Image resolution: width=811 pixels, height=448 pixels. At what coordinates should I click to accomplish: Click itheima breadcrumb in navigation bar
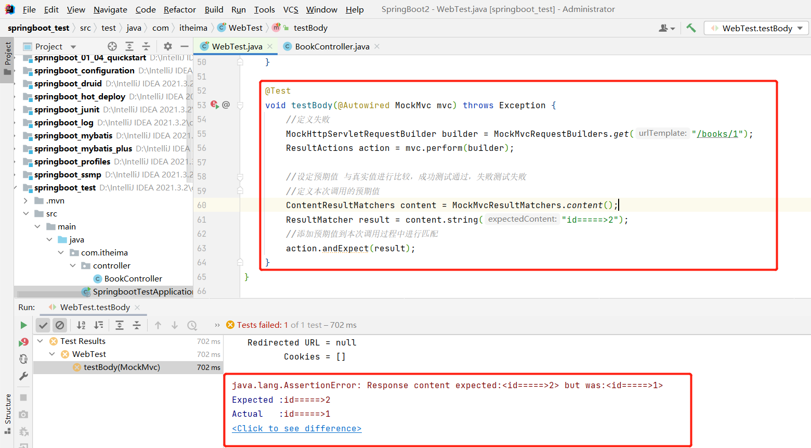(x=193, y=28)
